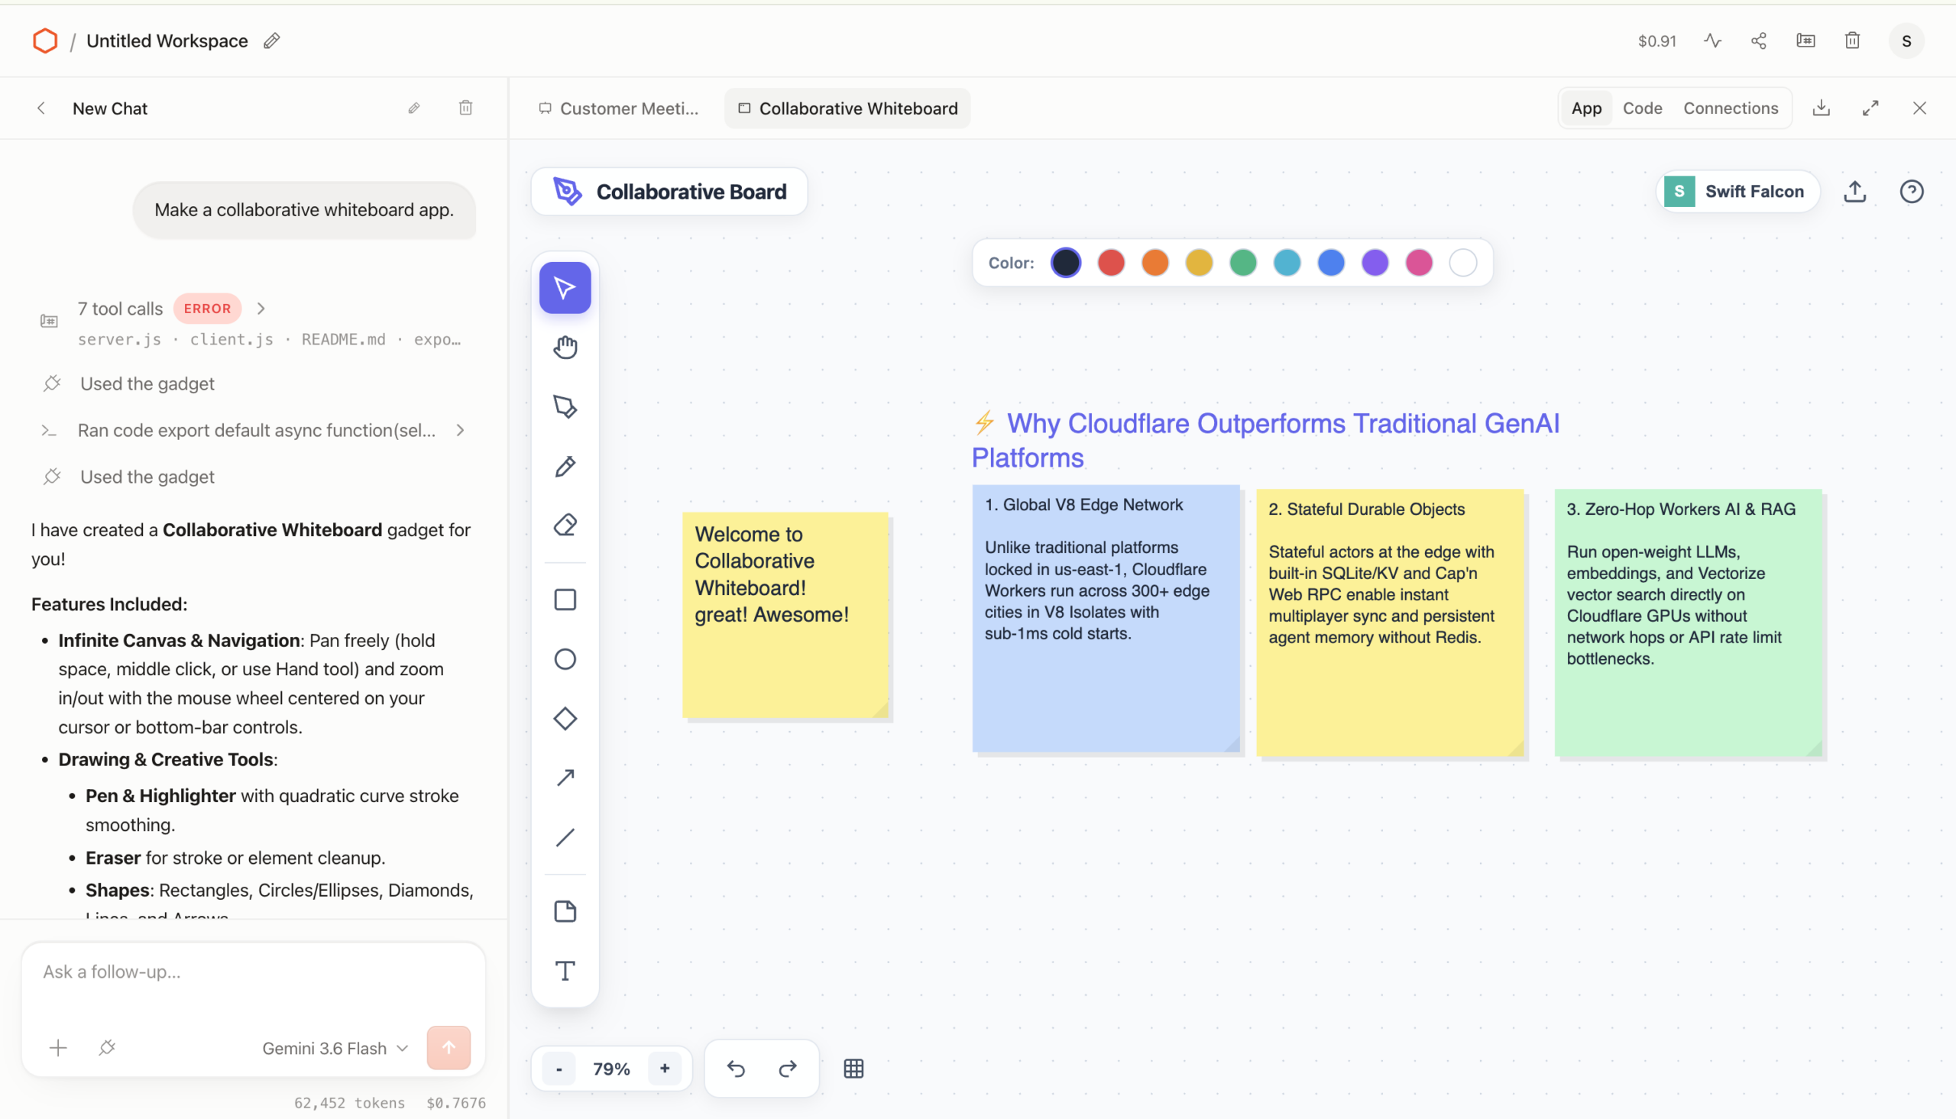Open the hexagon home logo

click(45, 40)
